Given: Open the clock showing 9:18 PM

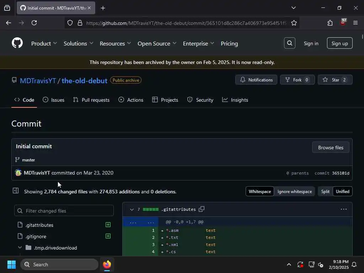Looking at the screenshot, I should (x=339, y=264).
